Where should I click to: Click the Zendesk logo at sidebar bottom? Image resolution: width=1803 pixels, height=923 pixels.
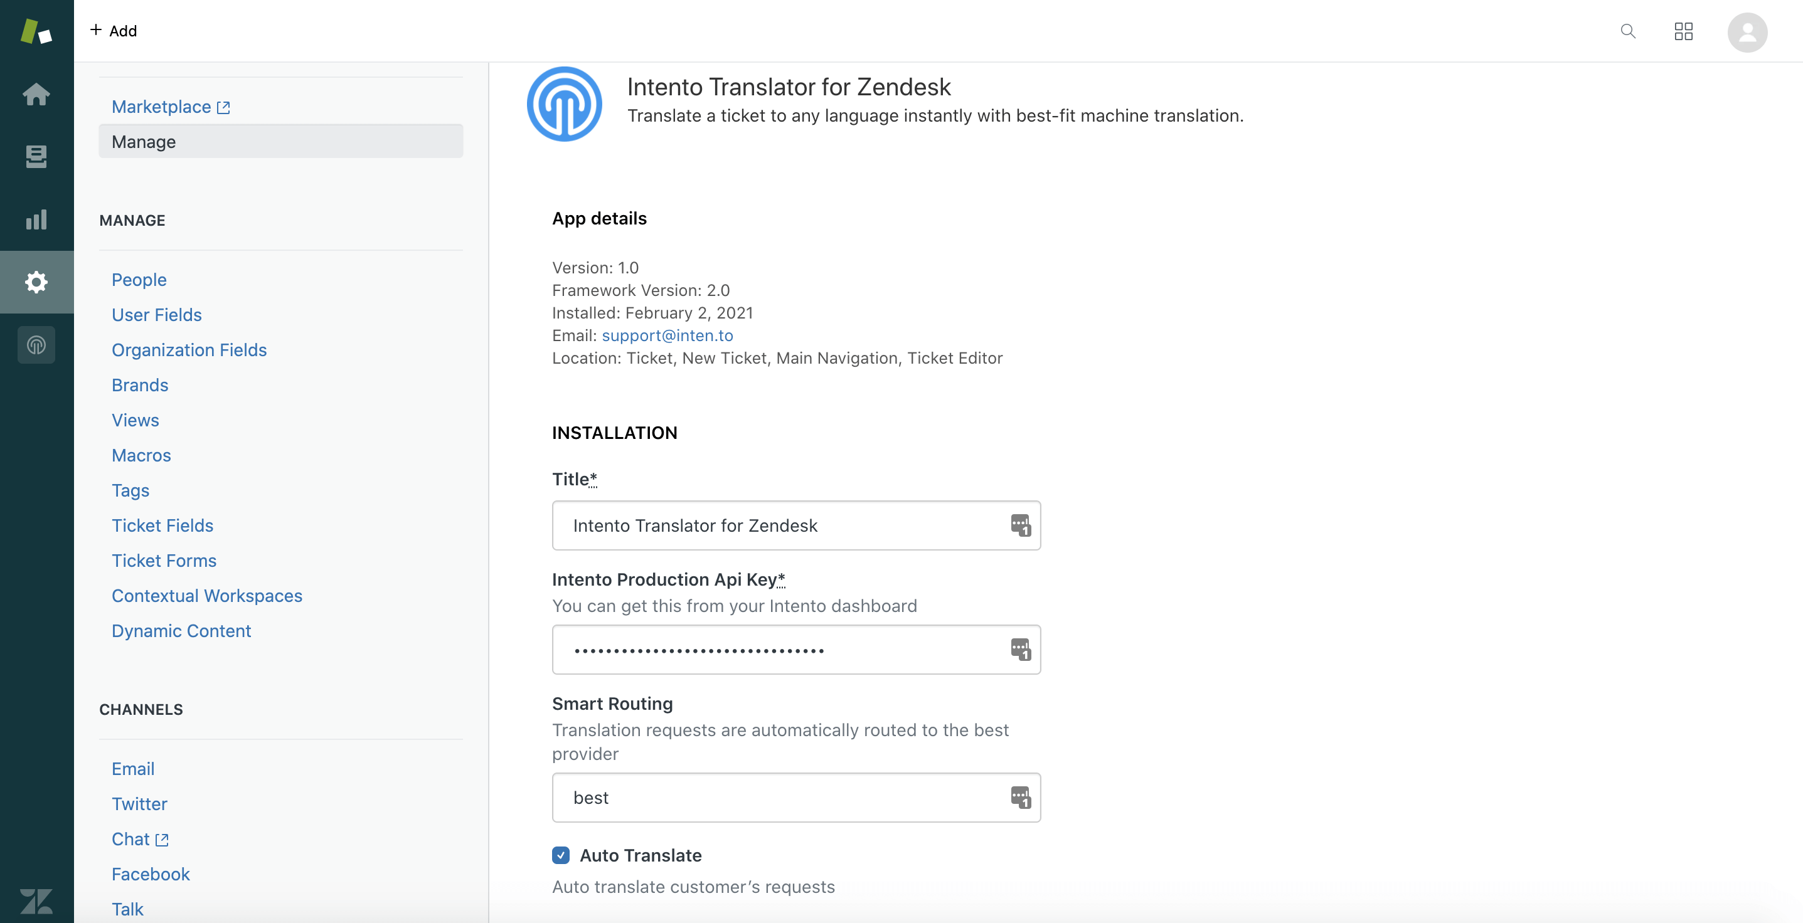click(36, 900)
